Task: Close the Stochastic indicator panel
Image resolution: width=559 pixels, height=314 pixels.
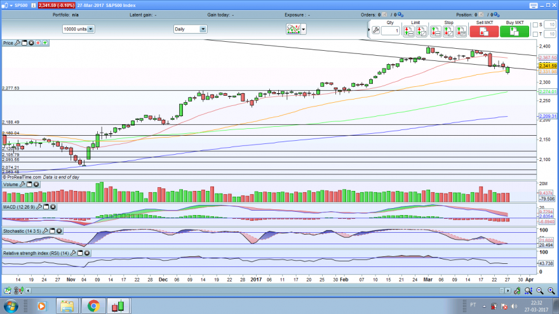Action: click(59, 231)
